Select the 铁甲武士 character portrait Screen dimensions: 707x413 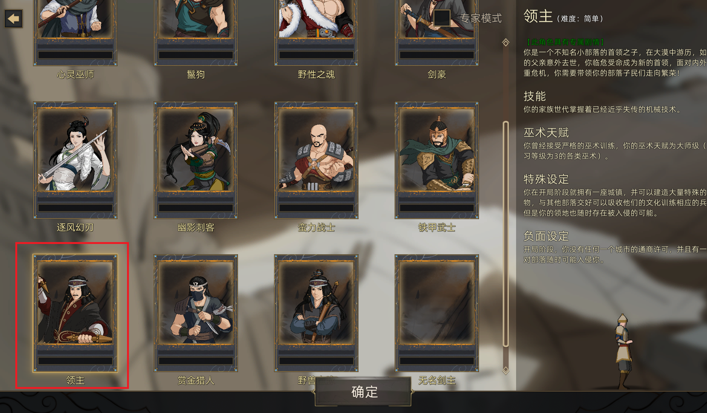pos(437,160)
